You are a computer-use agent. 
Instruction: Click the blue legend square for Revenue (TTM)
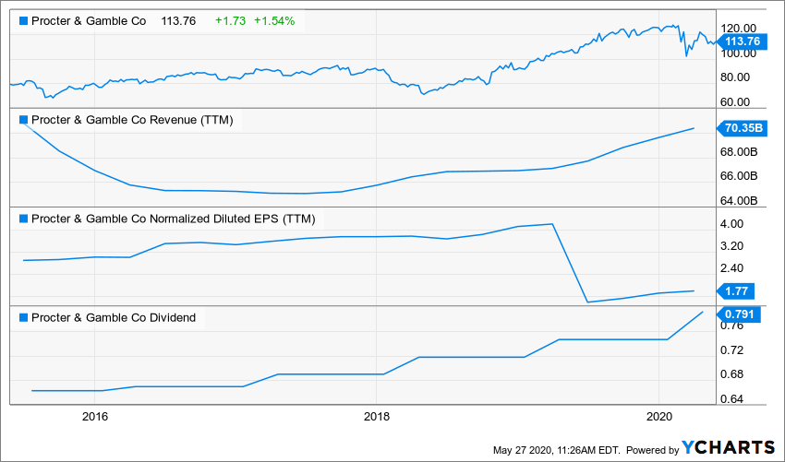point(23,120)
